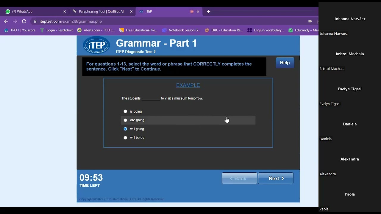Open the Notebook Lesson G... bookmark
This screenshot has height=214, width=381.
pyautogui.click(x=181, y=30)
